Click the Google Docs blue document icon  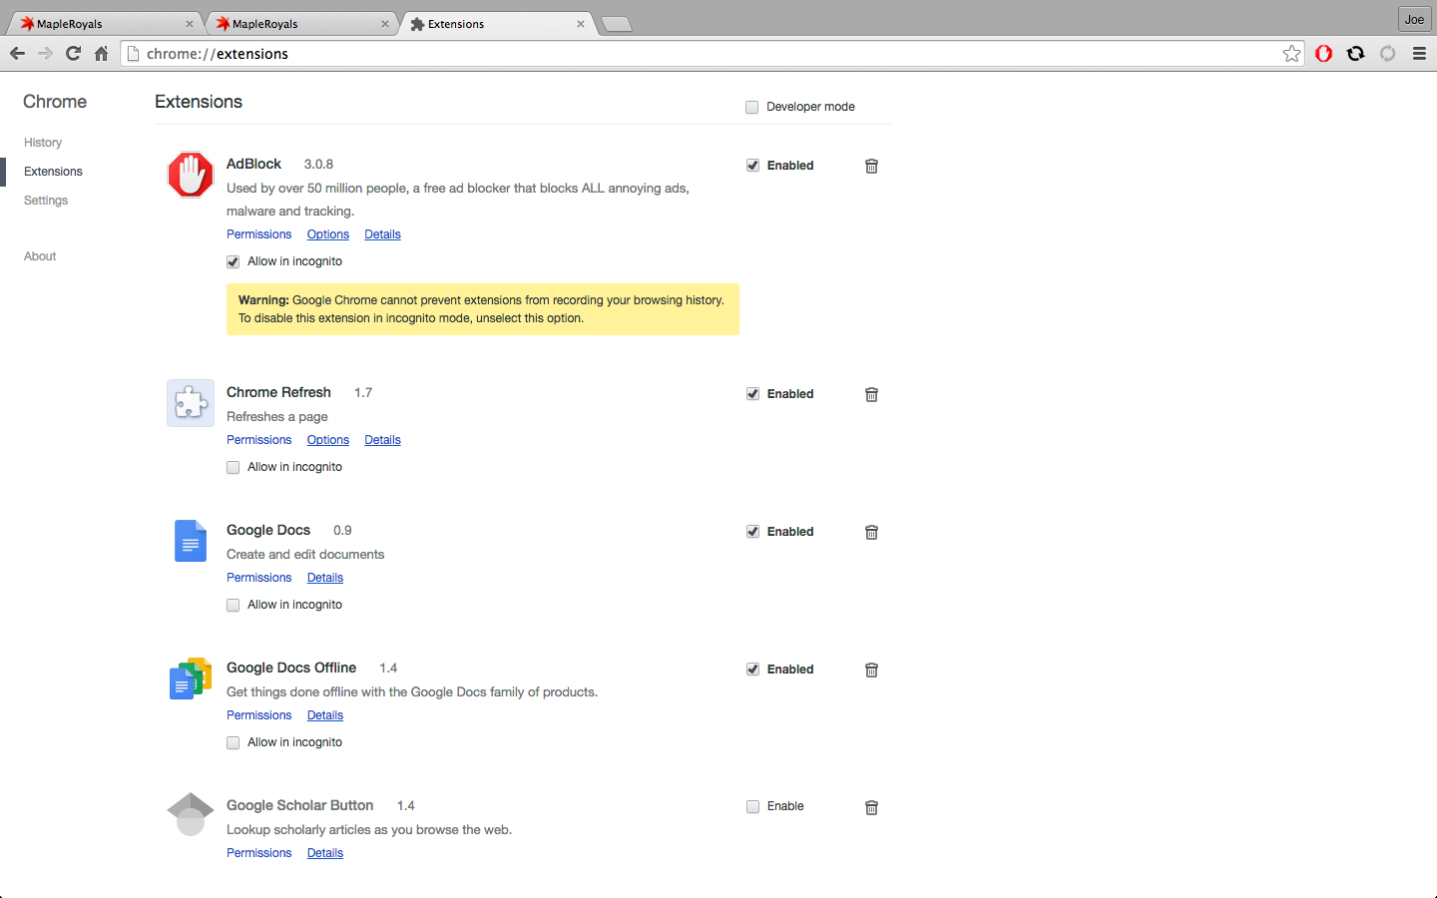(191, 541)
